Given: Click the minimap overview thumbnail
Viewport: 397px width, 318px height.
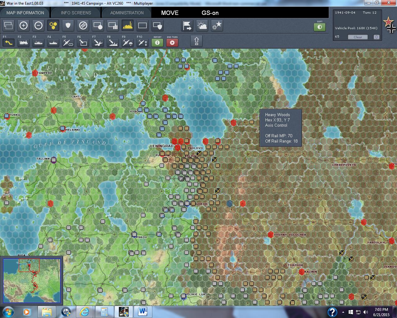Looking at the screenshot, I should (32, 280).
